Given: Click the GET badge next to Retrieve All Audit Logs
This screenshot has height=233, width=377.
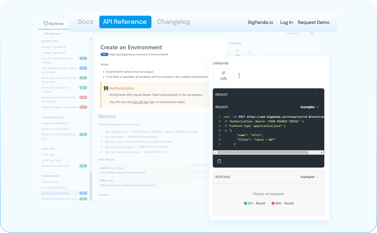Looking at the screenshot, I should click(x=83, y=166).
